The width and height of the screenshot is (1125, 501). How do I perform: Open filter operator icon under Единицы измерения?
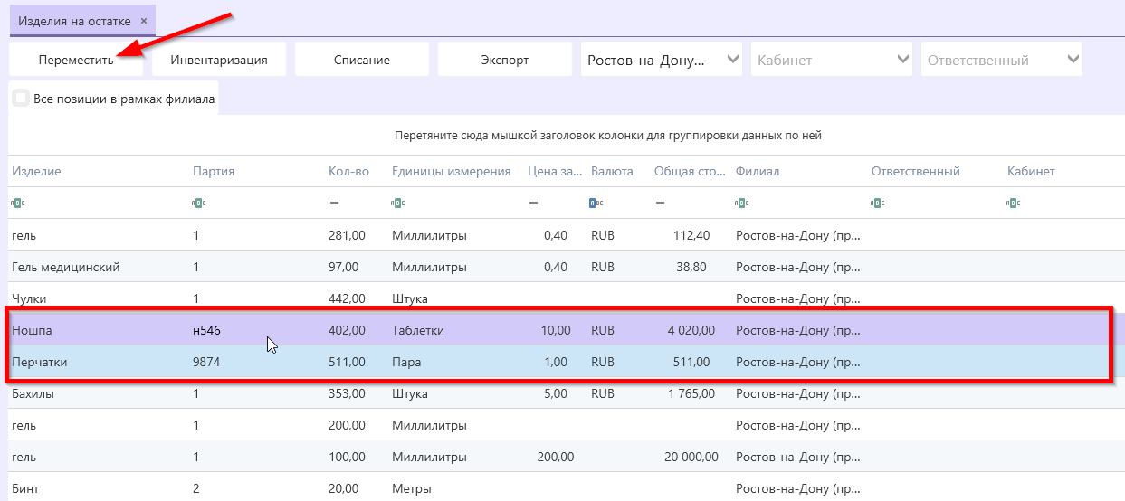coord(397,203)
